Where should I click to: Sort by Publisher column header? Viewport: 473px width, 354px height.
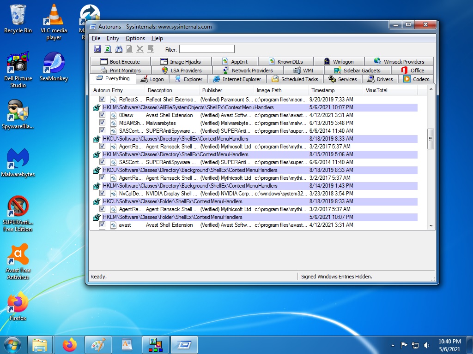(x=226, y=90)
